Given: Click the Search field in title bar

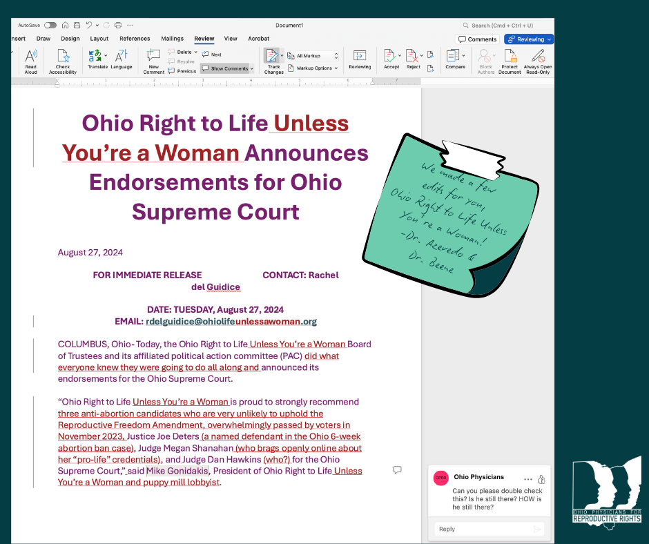Looking at the screenshot, I should pyautogui.click(x=506, y=26).
